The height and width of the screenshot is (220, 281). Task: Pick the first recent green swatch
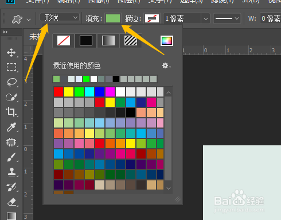click(x=56, y=79)
